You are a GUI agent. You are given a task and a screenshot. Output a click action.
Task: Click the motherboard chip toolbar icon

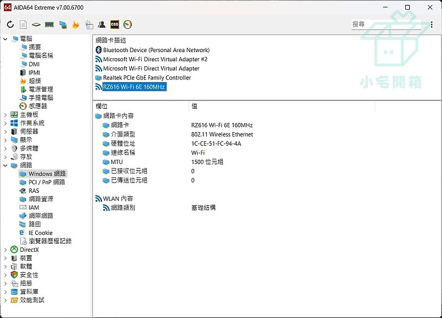click(x=36, y=25)
